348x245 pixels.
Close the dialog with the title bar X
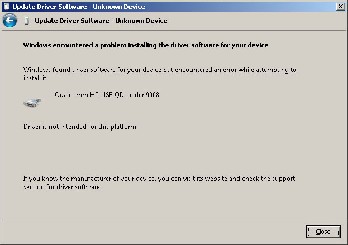[x=341, y=7]
